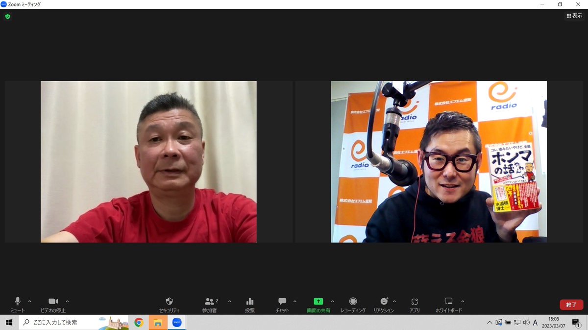Click the meeting tray icon with blue dot

(x=499, y=322)
